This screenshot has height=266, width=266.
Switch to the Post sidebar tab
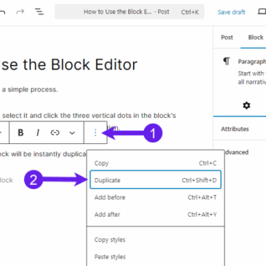[227, 38]
